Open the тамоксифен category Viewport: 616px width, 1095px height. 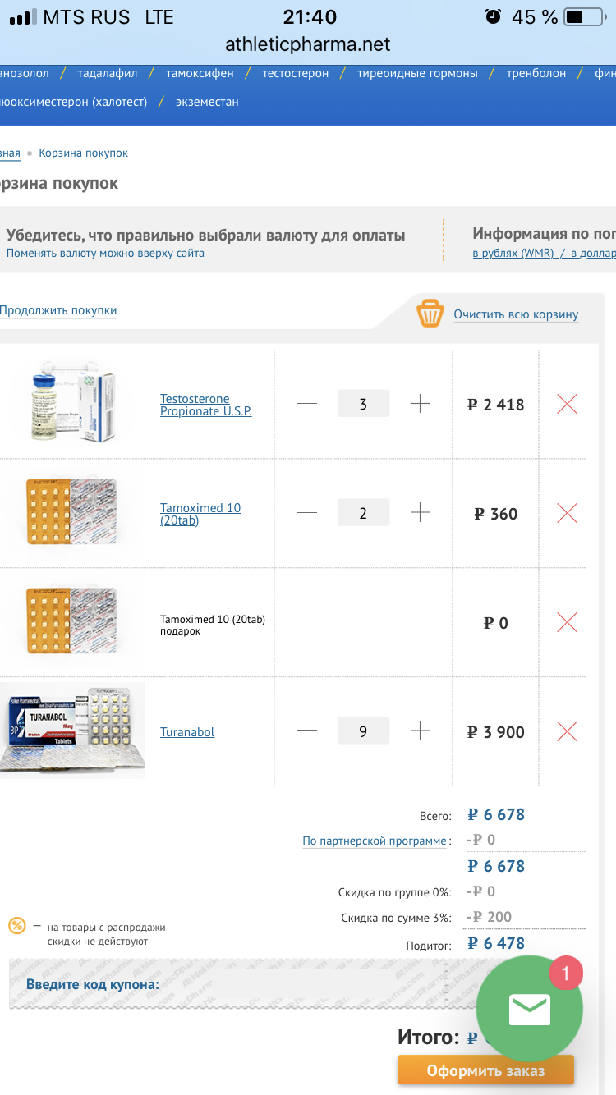click(200, 73)
